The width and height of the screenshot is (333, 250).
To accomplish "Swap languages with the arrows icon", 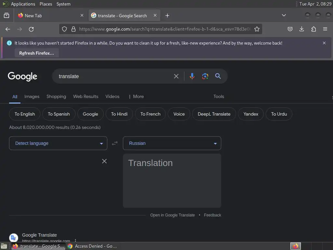I will (x=115, y=143).
